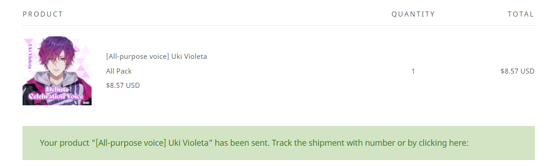Screen dimensions: 545x166
Task: Click the character's face in product image
Action: click(57, 65)
